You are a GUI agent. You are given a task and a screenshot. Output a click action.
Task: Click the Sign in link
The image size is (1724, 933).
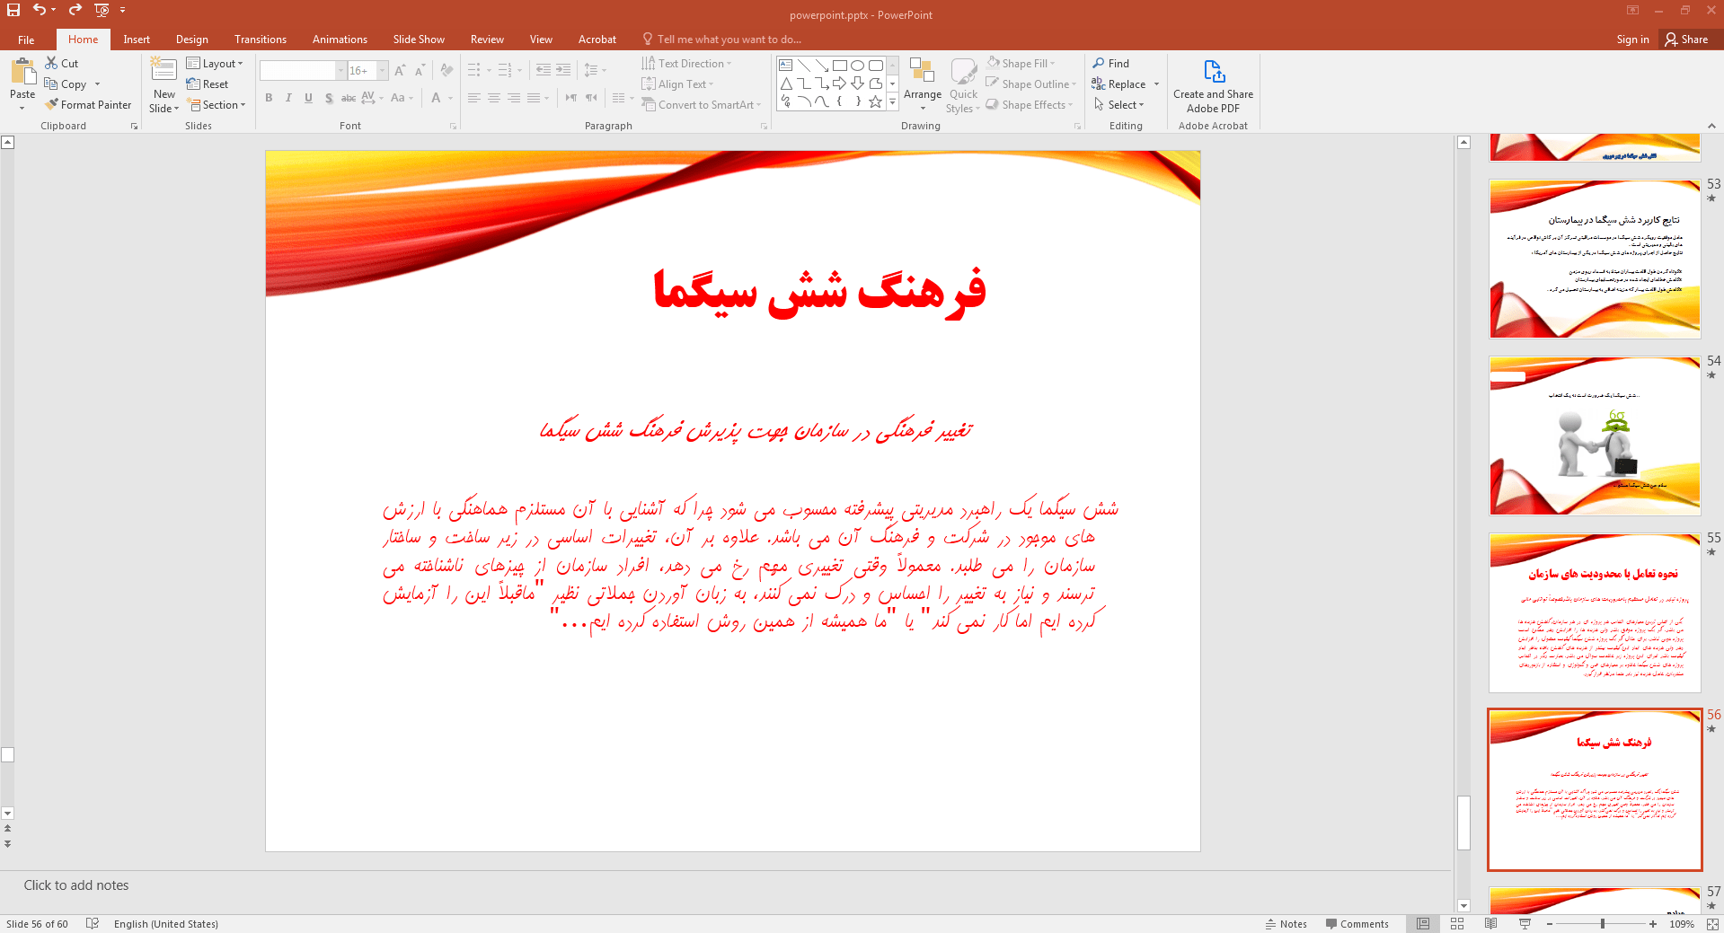1632,40
